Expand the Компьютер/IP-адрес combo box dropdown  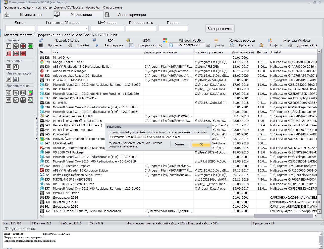coord(86,28)
